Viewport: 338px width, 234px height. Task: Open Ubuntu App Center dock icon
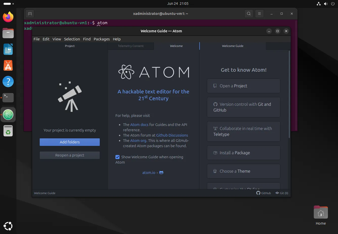[x=8, y=65]
